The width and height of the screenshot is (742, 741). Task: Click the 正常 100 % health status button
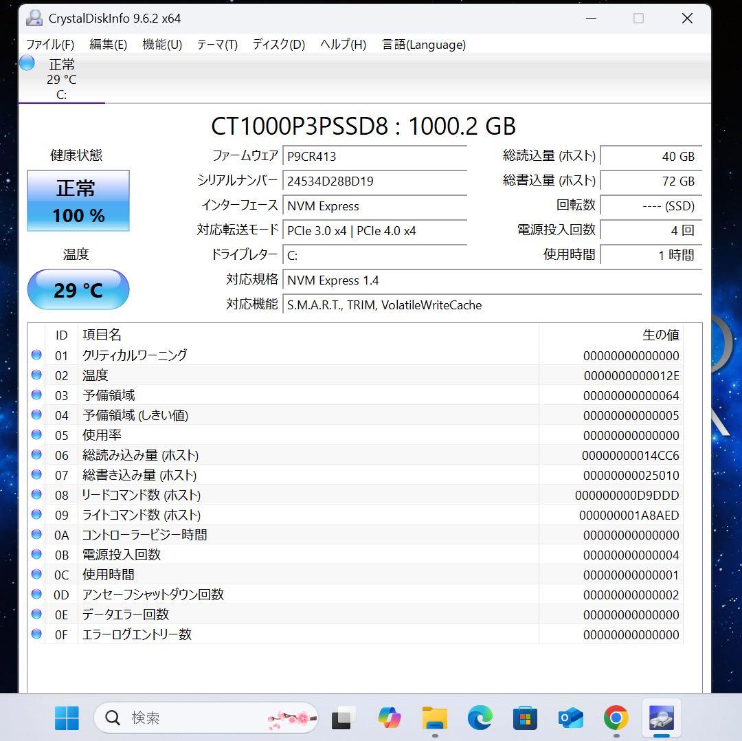click(78, 201)
